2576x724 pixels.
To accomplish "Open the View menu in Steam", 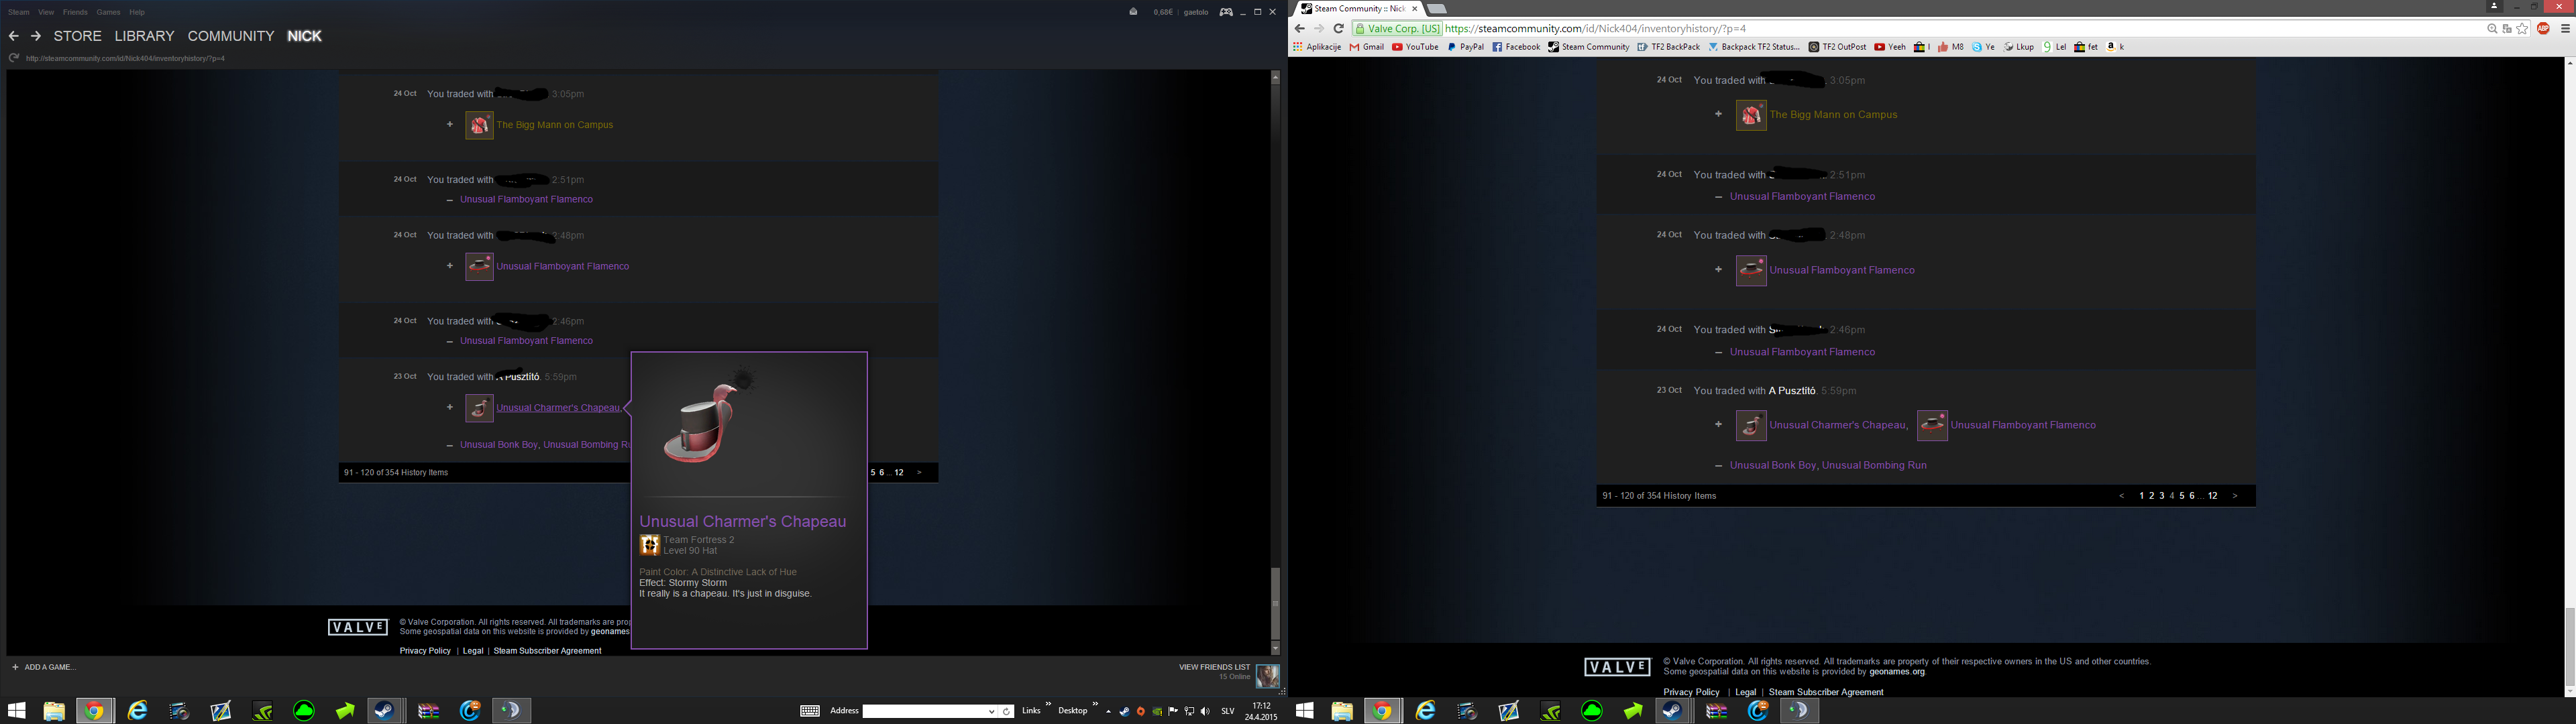I will [x=46, y=12].
